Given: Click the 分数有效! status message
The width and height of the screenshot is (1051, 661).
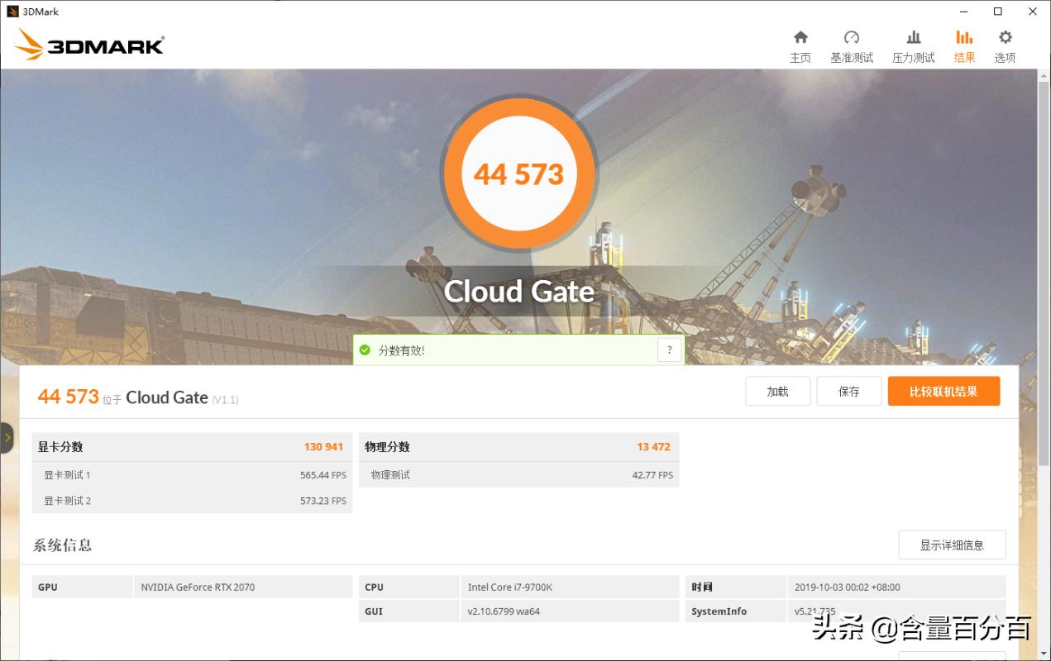Looking at the screenshot, I should (x=402, y=350).
